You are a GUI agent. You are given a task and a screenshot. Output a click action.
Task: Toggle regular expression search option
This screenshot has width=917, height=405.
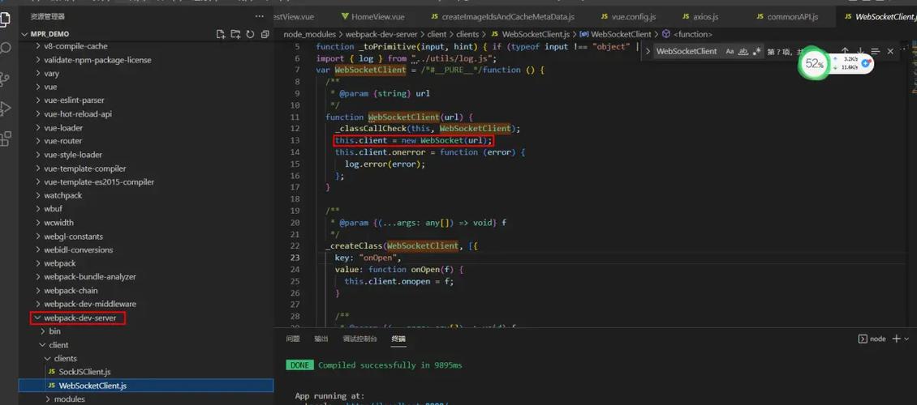coord(756,51)
